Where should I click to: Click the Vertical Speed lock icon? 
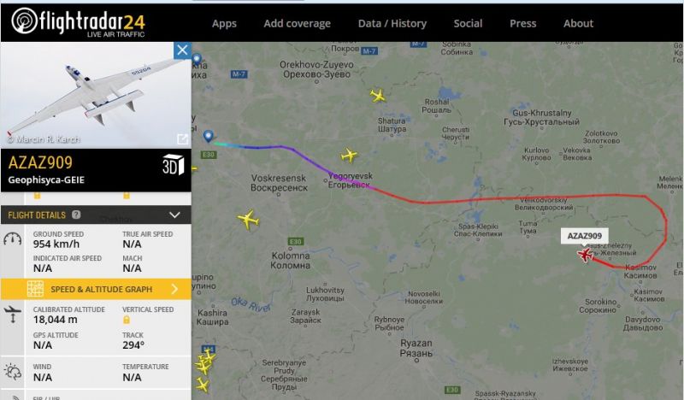tap(126, 320)
